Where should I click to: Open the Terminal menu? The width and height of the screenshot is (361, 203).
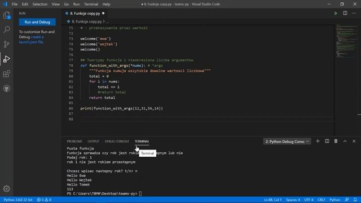click(x=91, y=4)
